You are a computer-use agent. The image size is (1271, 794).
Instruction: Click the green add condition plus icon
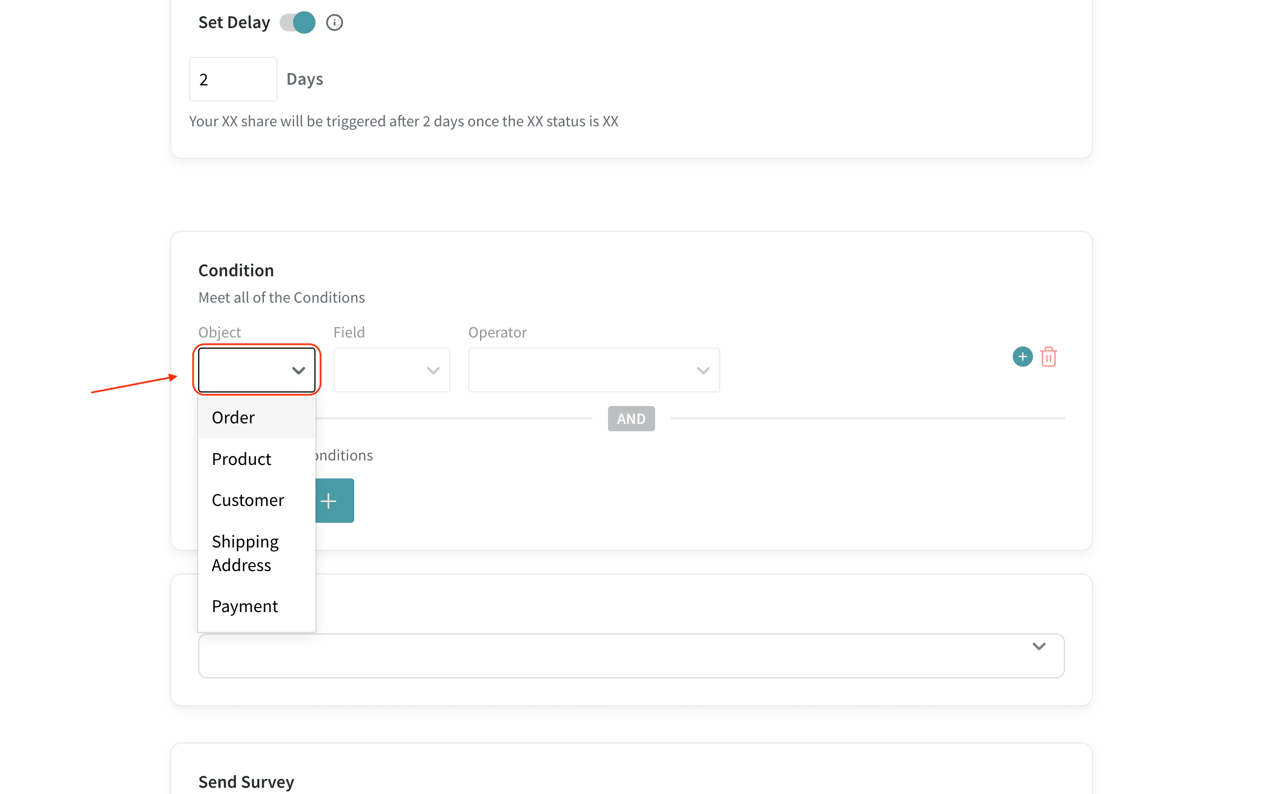point(1022,357)
